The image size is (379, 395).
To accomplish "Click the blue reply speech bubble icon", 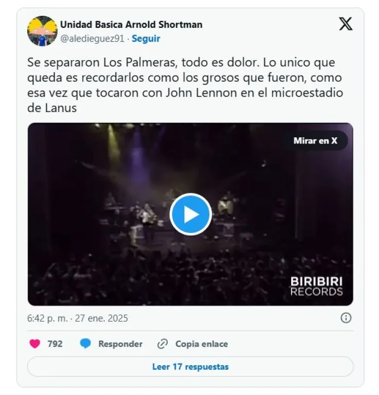I will click(85, 344).
